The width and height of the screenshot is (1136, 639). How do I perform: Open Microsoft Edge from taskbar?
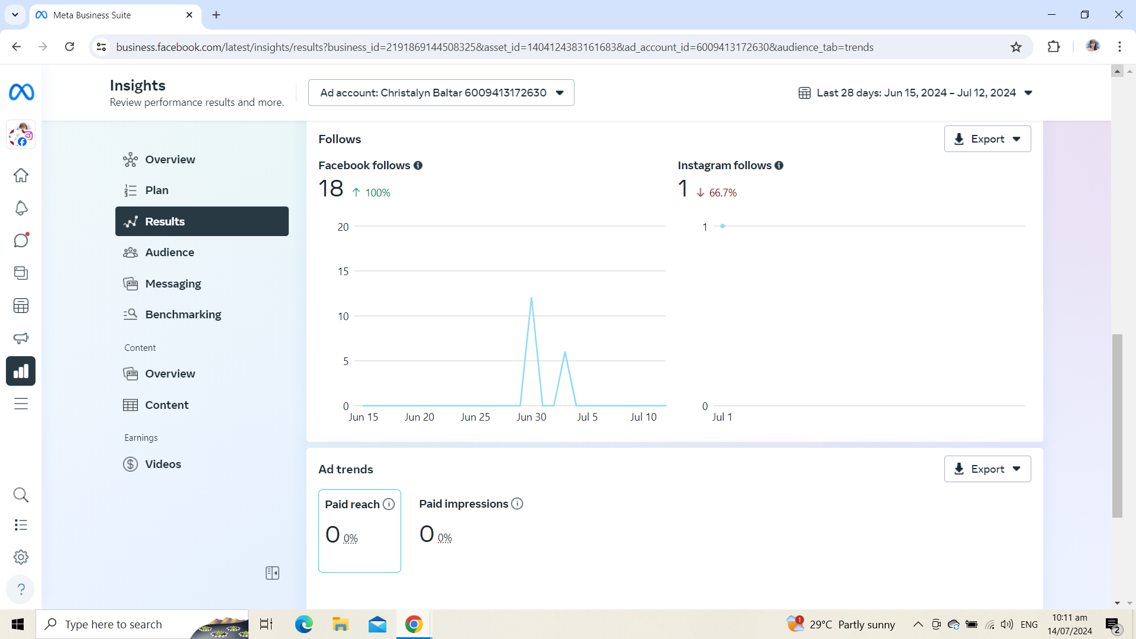click(304, 624)
